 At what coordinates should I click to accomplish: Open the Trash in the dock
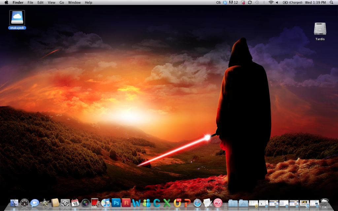[x=324, y=203]
